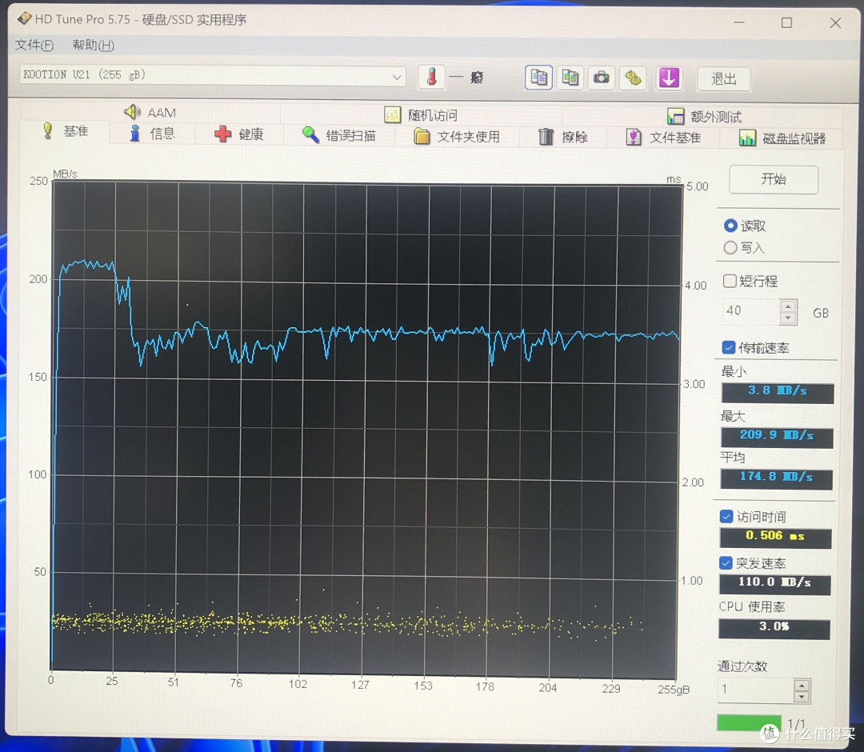864x752 pixels.
Task: Decrease the 通过次数 pass count
Action: 801,698
